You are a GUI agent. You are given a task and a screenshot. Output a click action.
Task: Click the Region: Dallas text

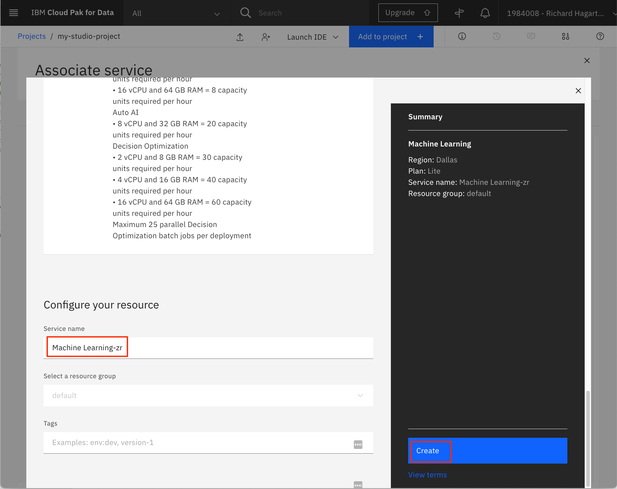pyautogui.click(x=433, y=160)
